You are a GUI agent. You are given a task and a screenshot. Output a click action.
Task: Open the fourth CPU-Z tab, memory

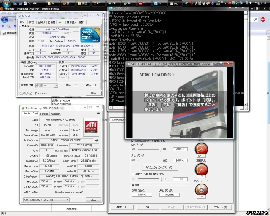(51, 22)
